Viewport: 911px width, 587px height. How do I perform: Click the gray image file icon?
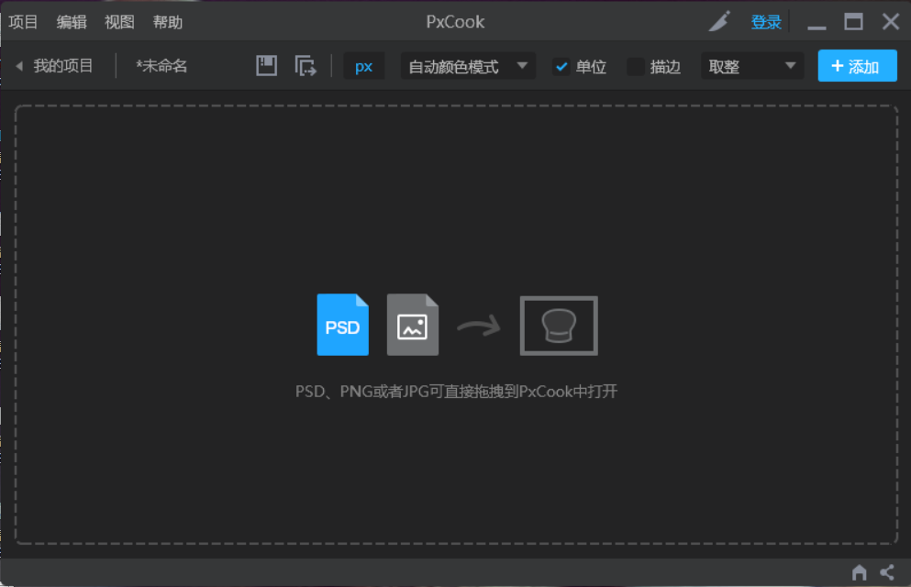coord(413,325)
